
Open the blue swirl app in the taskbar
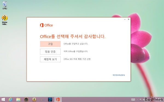[50, 100]
